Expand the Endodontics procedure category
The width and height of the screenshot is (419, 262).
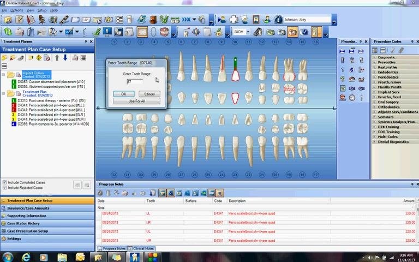point(374,72)
